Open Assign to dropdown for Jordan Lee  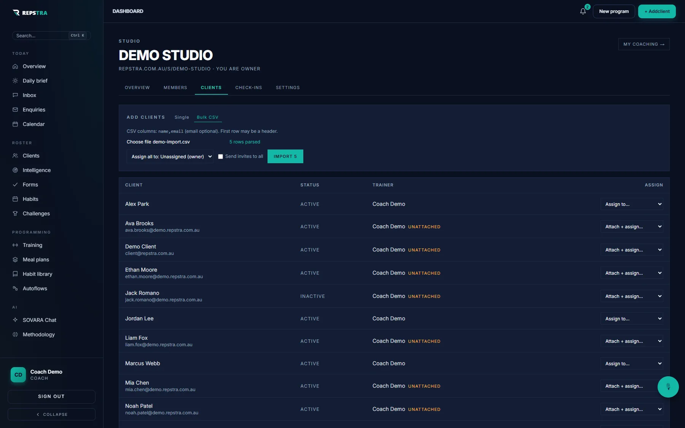tap(632, 318)
